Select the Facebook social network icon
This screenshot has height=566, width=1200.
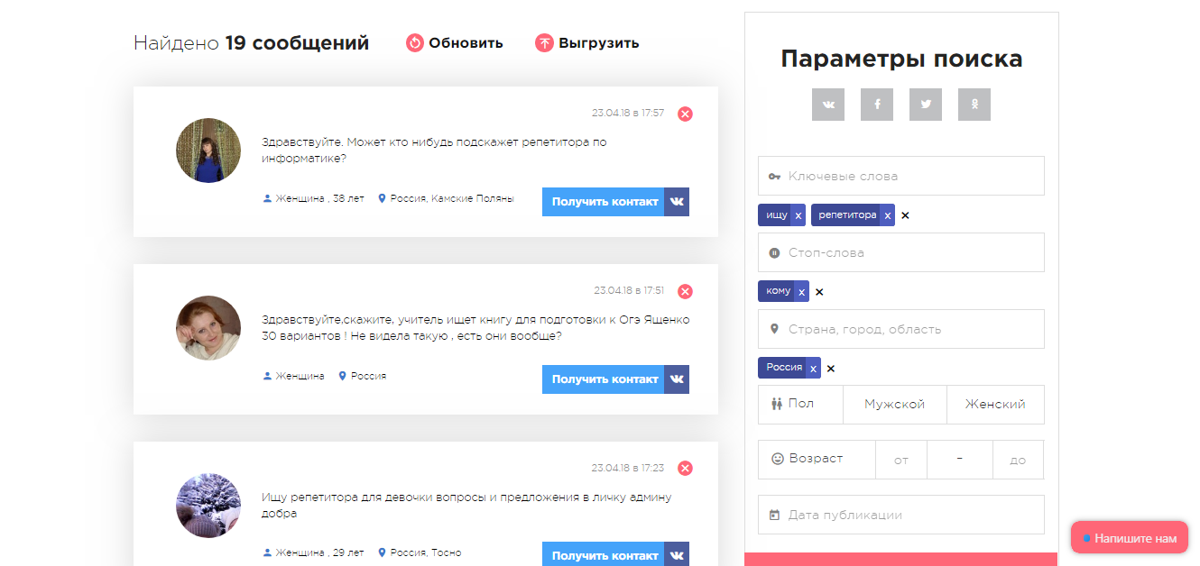coord(876,104)
